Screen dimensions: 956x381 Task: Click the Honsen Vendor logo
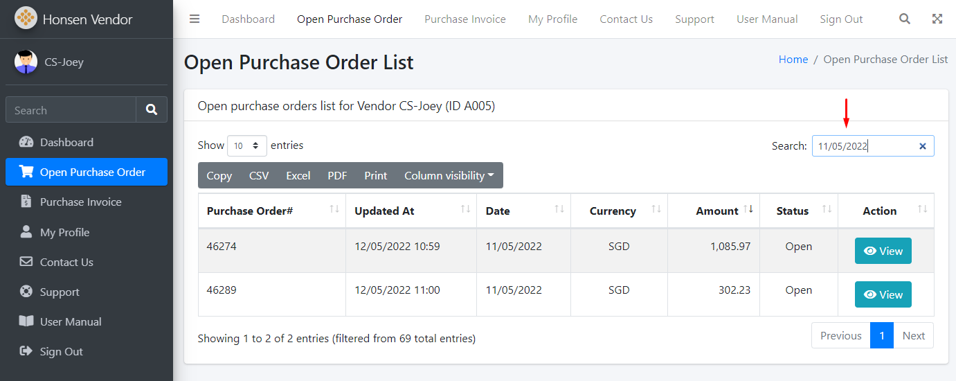pyautogui.click(x=26, y=19)
